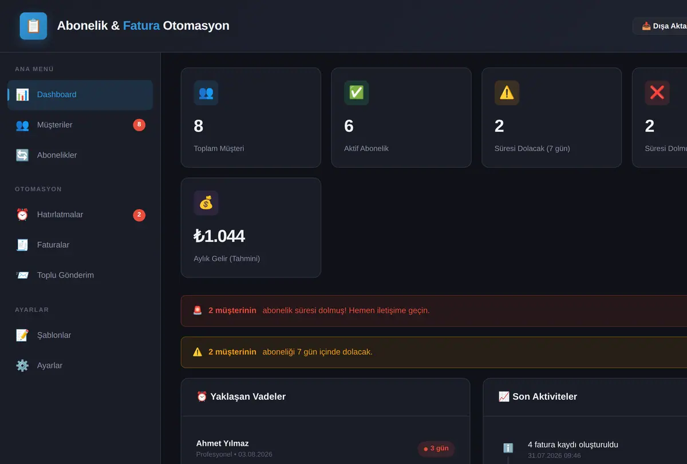This screenshot has height=464, width=687.
Task: Click the 'abonelik süresi dolmuş' alert text
Action: 346,311
